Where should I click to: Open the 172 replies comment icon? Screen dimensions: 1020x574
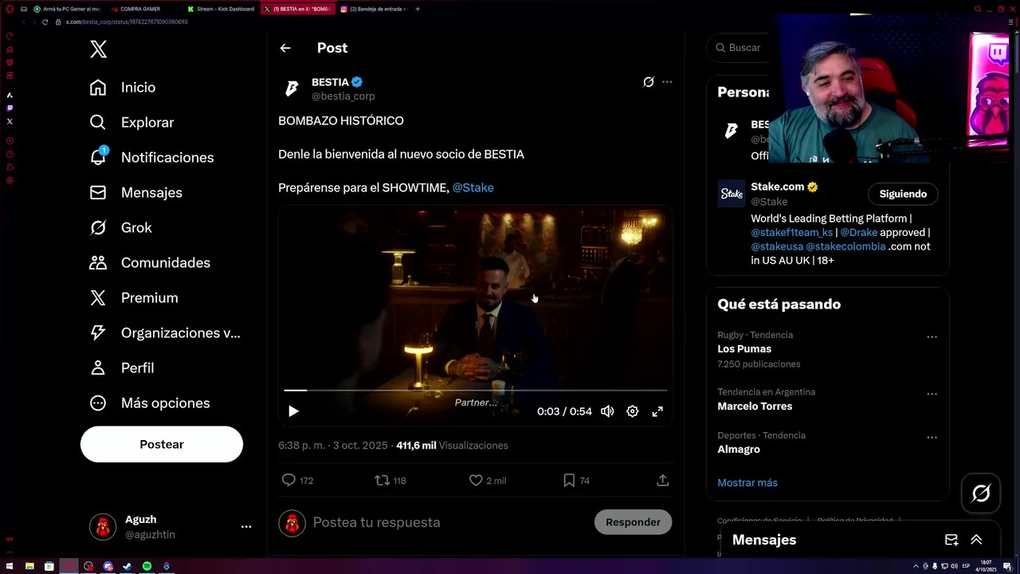(x=288, y=480)
